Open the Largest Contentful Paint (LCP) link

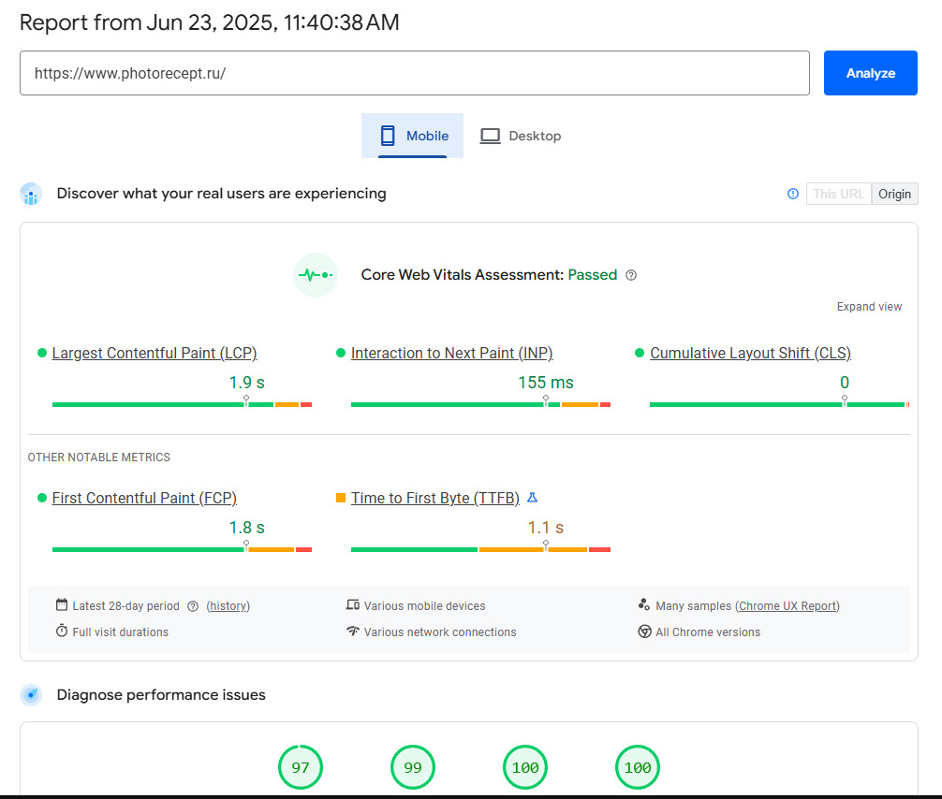coord(155,353)
